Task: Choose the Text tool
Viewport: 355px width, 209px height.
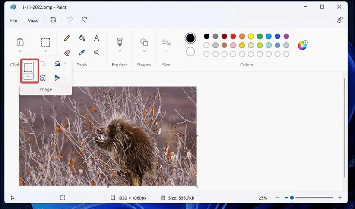Action: 97,38
